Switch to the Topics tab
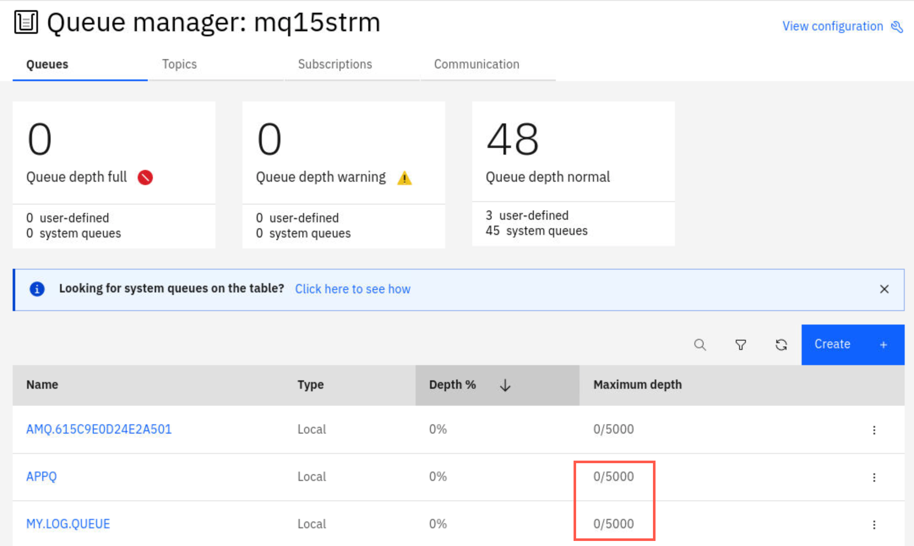This screenshot has width=914, height=546. 216,64
